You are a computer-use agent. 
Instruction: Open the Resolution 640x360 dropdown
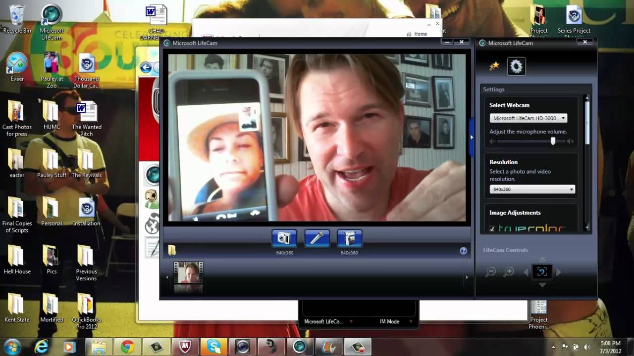(x=532, y=189)
